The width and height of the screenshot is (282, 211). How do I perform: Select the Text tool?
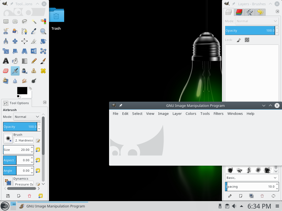pyautogui.click(x=6, y=61)
